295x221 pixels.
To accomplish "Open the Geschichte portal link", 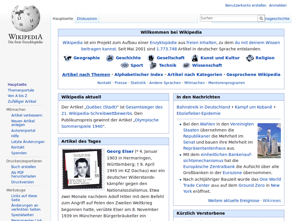I will [x=128, y=58].
